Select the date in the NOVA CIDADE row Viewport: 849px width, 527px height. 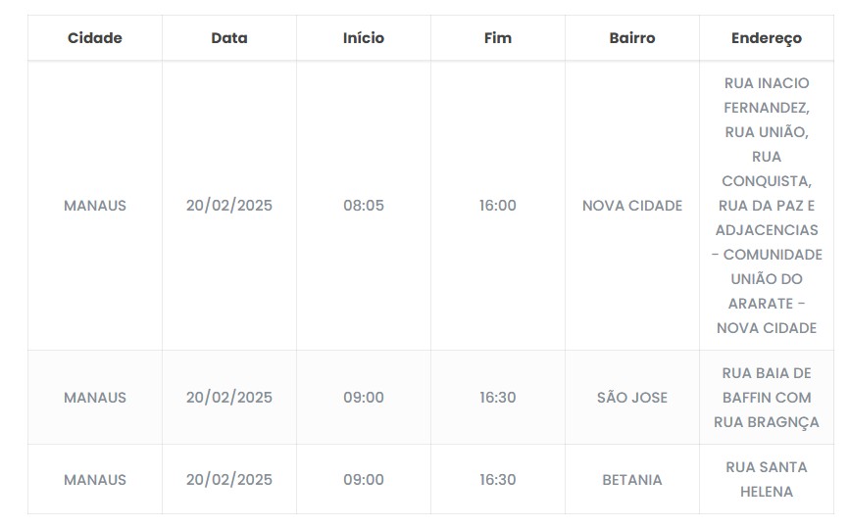[x=229, y=206]
